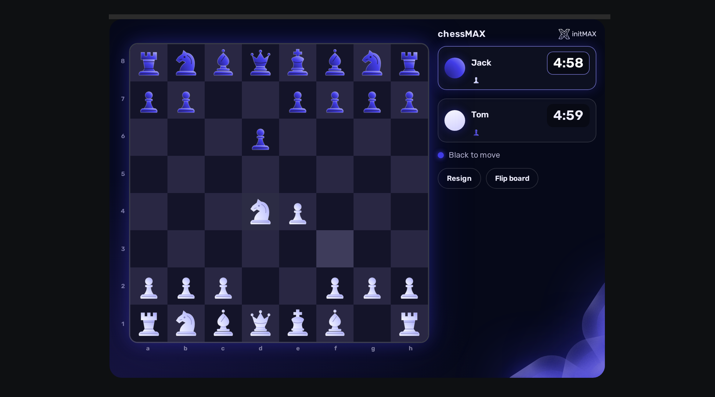Click the white bishop on c1
This screenshot has height=397, width=715.
(223, 323)
